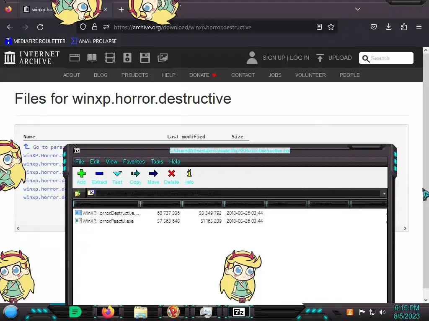Open File Explorer from the taskbar
The width and height of the screenshot is (429, 321).
(x=141, y=312)
